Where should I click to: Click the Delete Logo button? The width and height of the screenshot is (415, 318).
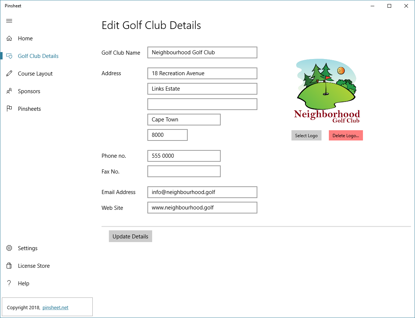coord(346,136)
